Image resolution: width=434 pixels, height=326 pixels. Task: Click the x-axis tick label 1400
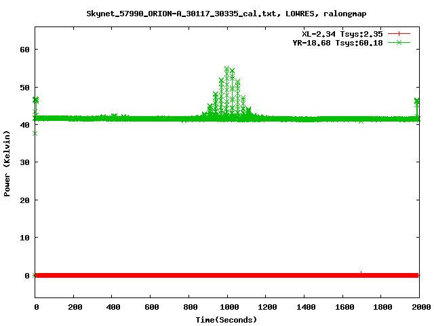[x=306, y=307]
